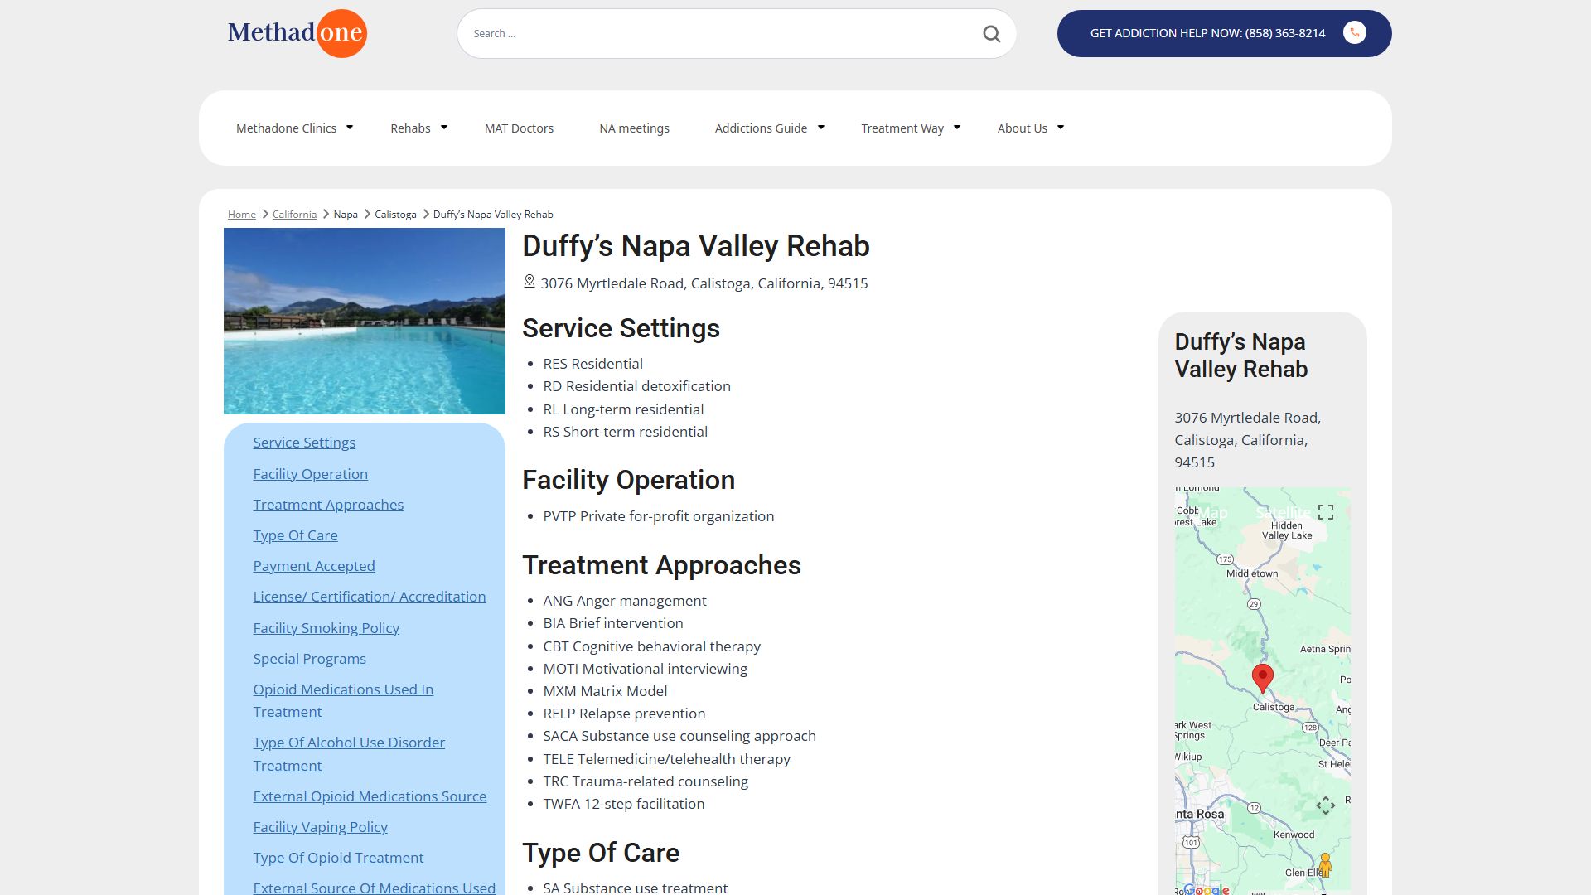Expand the Rehabs dropdown arrow
Image resolution: width=1591 pixels, height=895 pixels.
coord(444,128)
